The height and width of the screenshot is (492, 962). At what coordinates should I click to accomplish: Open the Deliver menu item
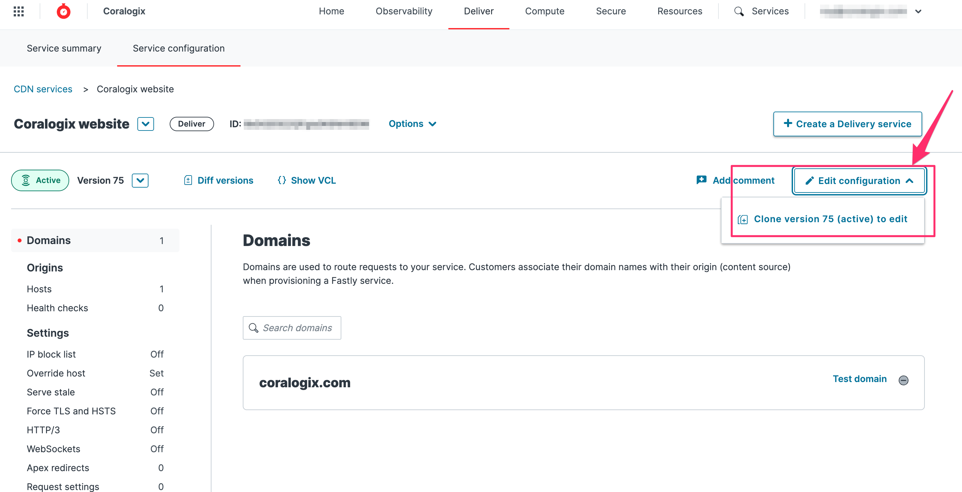tap(478, 11)
